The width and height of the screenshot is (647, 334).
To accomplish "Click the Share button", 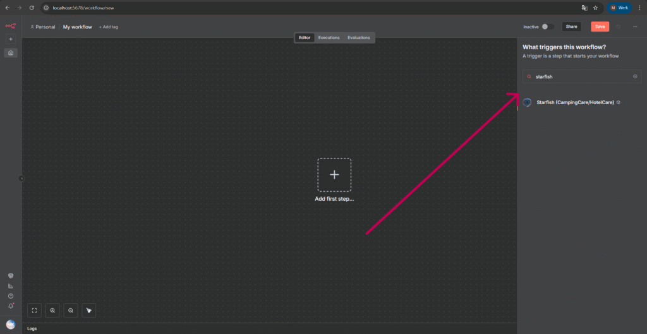I will (x=571, y=27).
